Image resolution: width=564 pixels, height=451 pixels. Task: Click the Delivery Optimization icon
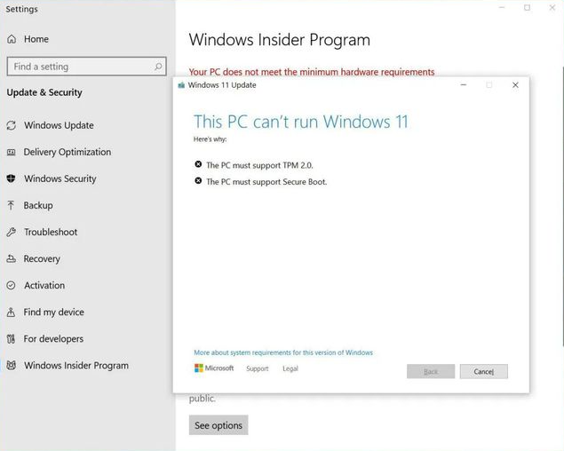[12, 152]
